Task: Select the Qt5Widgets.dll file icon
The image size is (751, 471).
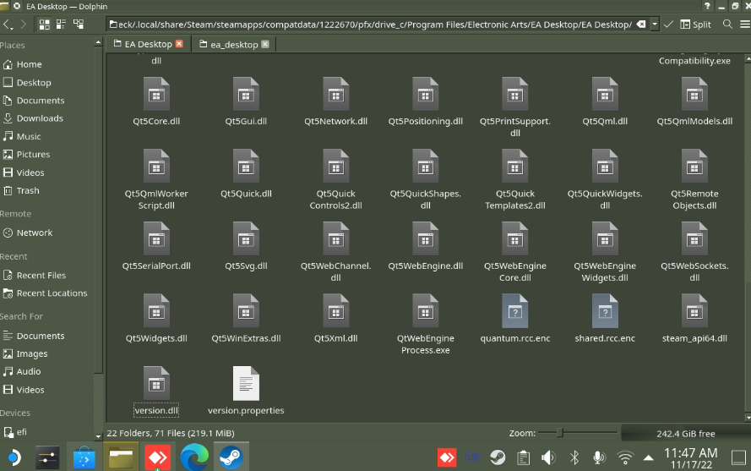Action: point(156,311)
